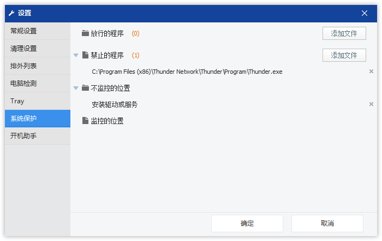
Task: Click the wrench icon in the title bar
Action: pyautogui.click(x=11, y=13)
